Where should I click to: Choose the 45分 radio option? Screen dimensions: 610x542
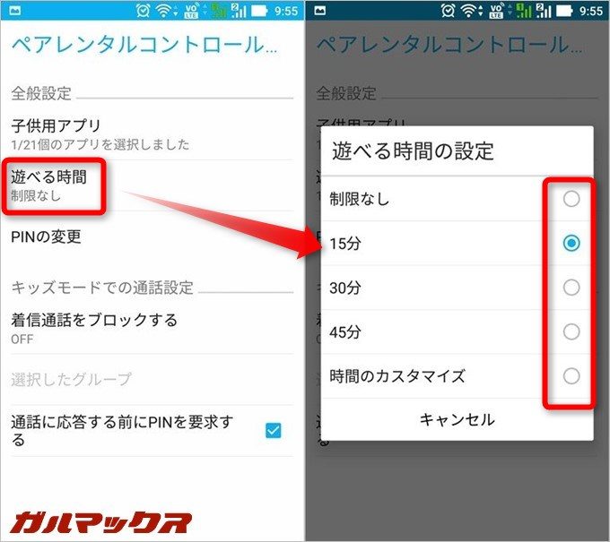[571, 331]
